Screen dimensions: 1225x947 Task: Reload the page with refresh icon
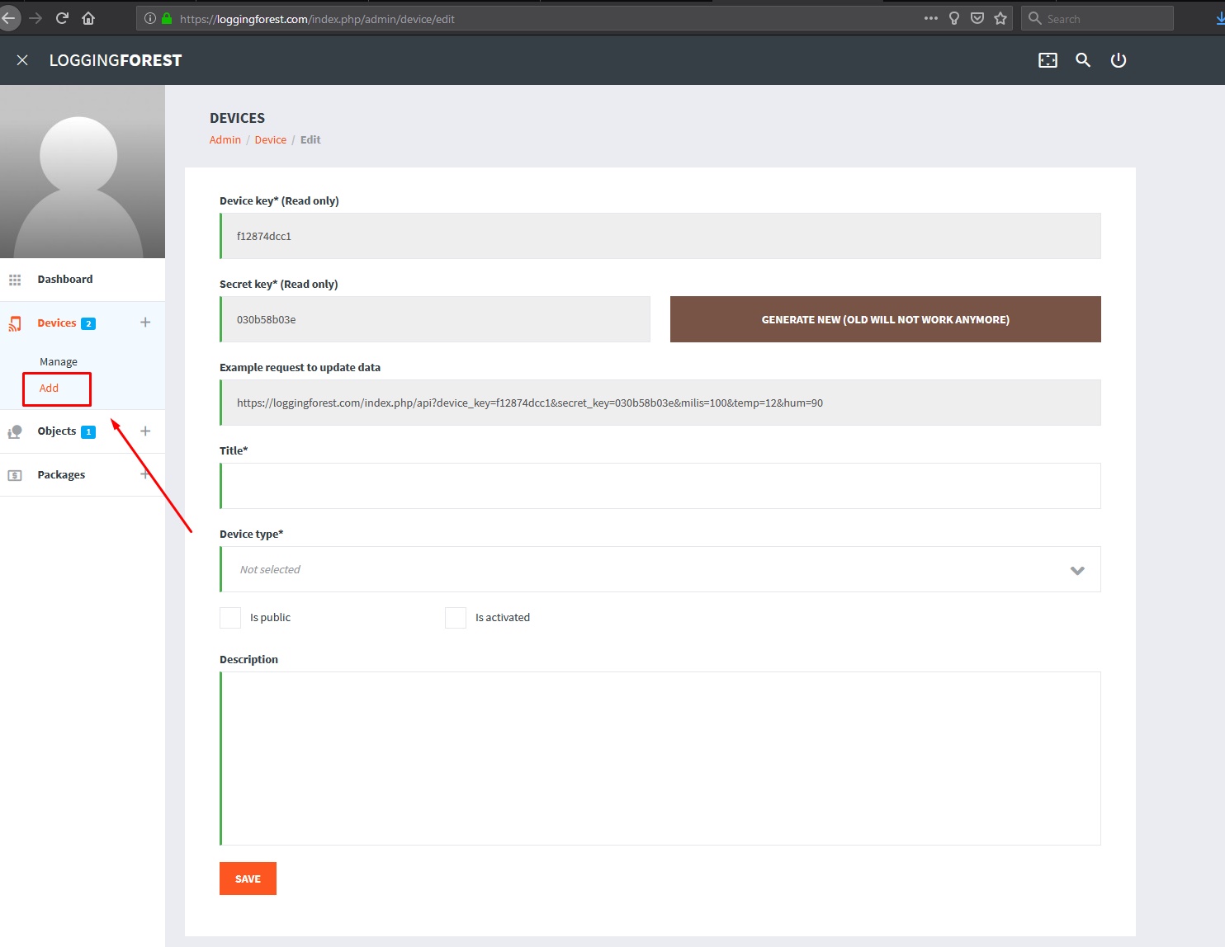pyautogui.click(x=62, y=18)
